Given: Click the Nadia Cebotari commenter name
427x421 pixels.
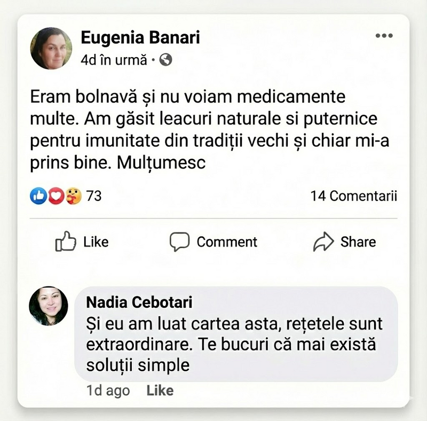Looking at the screenshot, I should [139, 302].
